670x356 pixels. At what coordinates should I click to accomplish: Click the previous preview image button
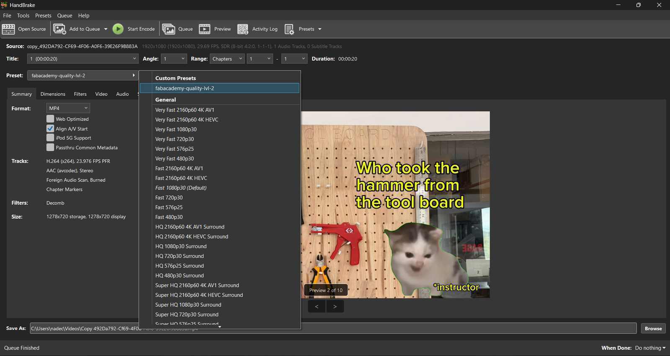coord(317,306)
